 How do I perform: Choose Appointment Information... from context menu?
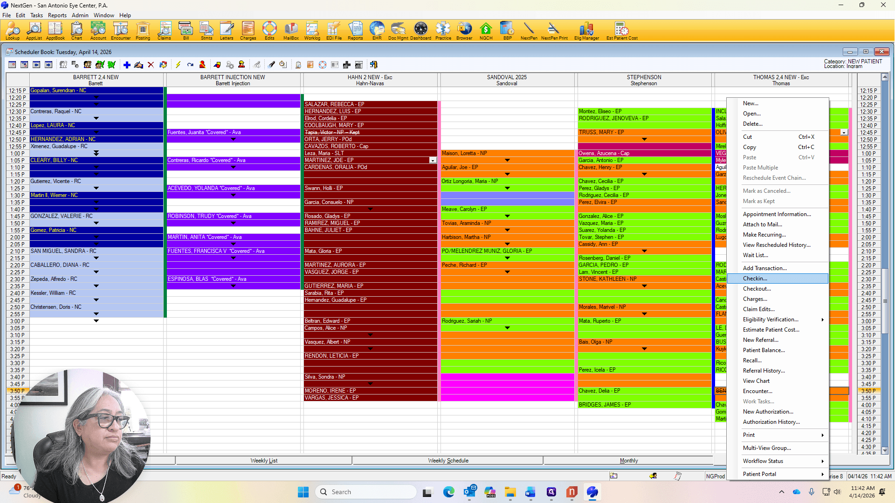[778, 214]
